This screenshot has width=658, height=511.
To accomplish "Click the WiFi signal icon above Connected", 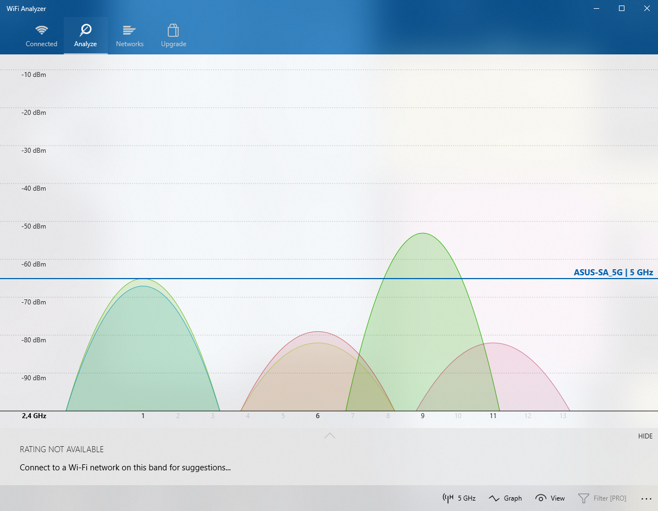I will 42,30.
